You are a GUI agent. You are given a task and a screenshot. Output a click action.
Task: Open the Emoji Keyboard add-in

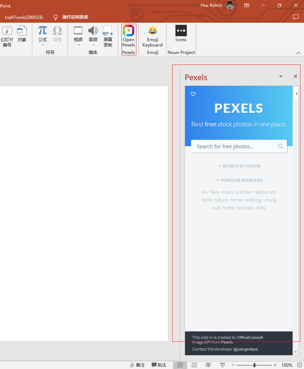click(153, 37)
